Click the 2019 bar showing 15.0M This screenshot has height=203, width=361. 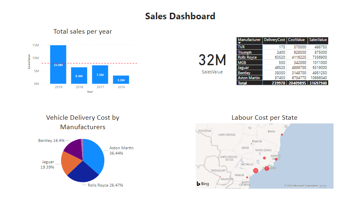[58, 64]
